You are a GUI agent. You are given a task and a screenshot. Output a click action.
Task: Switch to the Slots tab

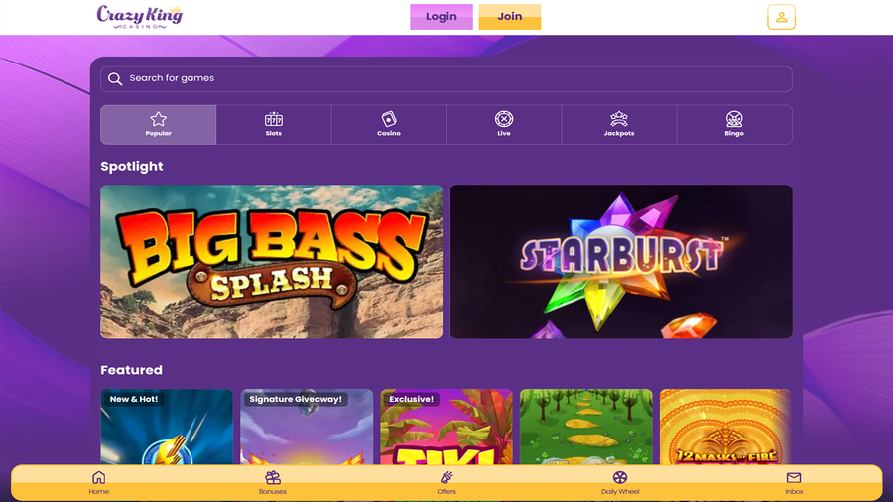274,125
